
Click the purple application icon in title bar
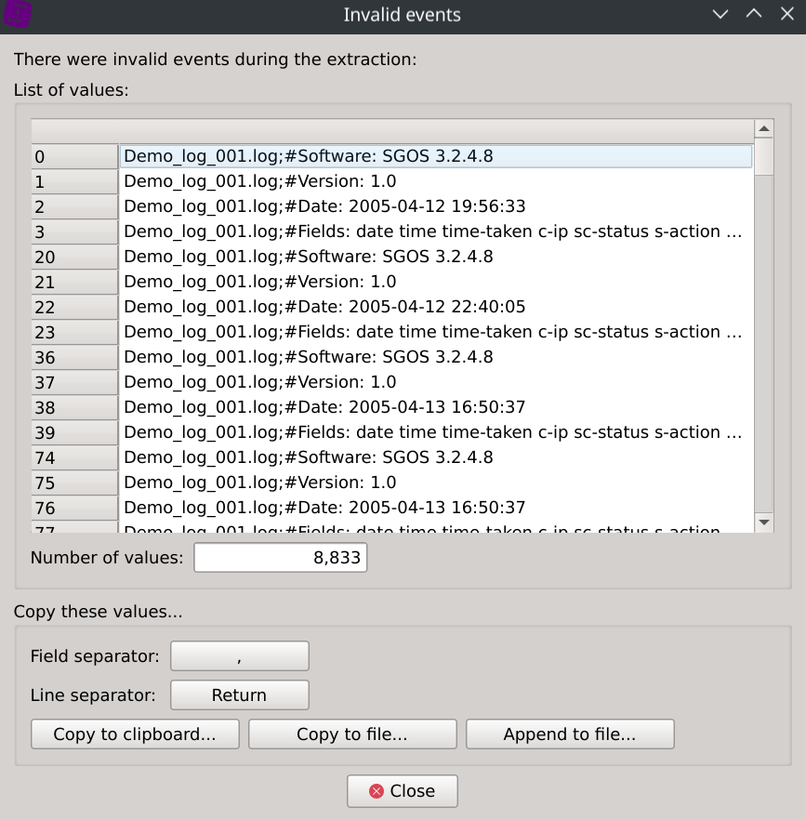click(18, 14)
